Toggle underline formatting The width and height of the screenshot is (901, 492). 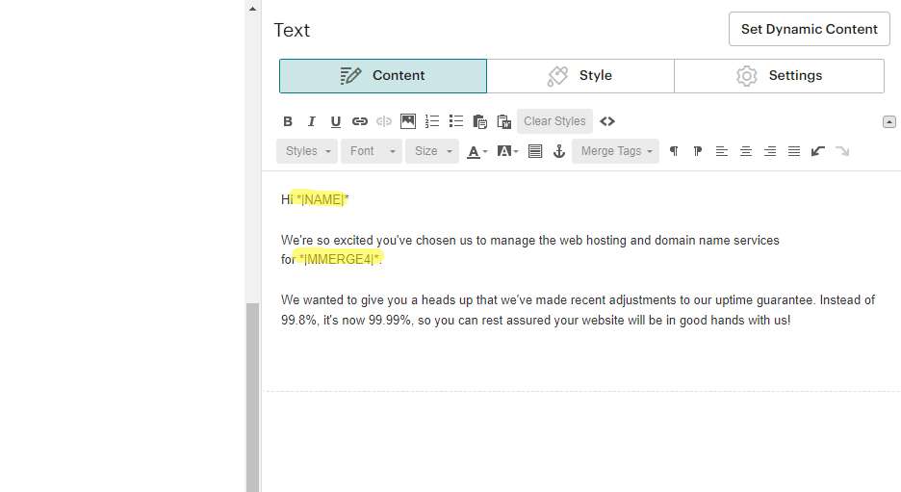pyautogui.click(x=336, y=121)
